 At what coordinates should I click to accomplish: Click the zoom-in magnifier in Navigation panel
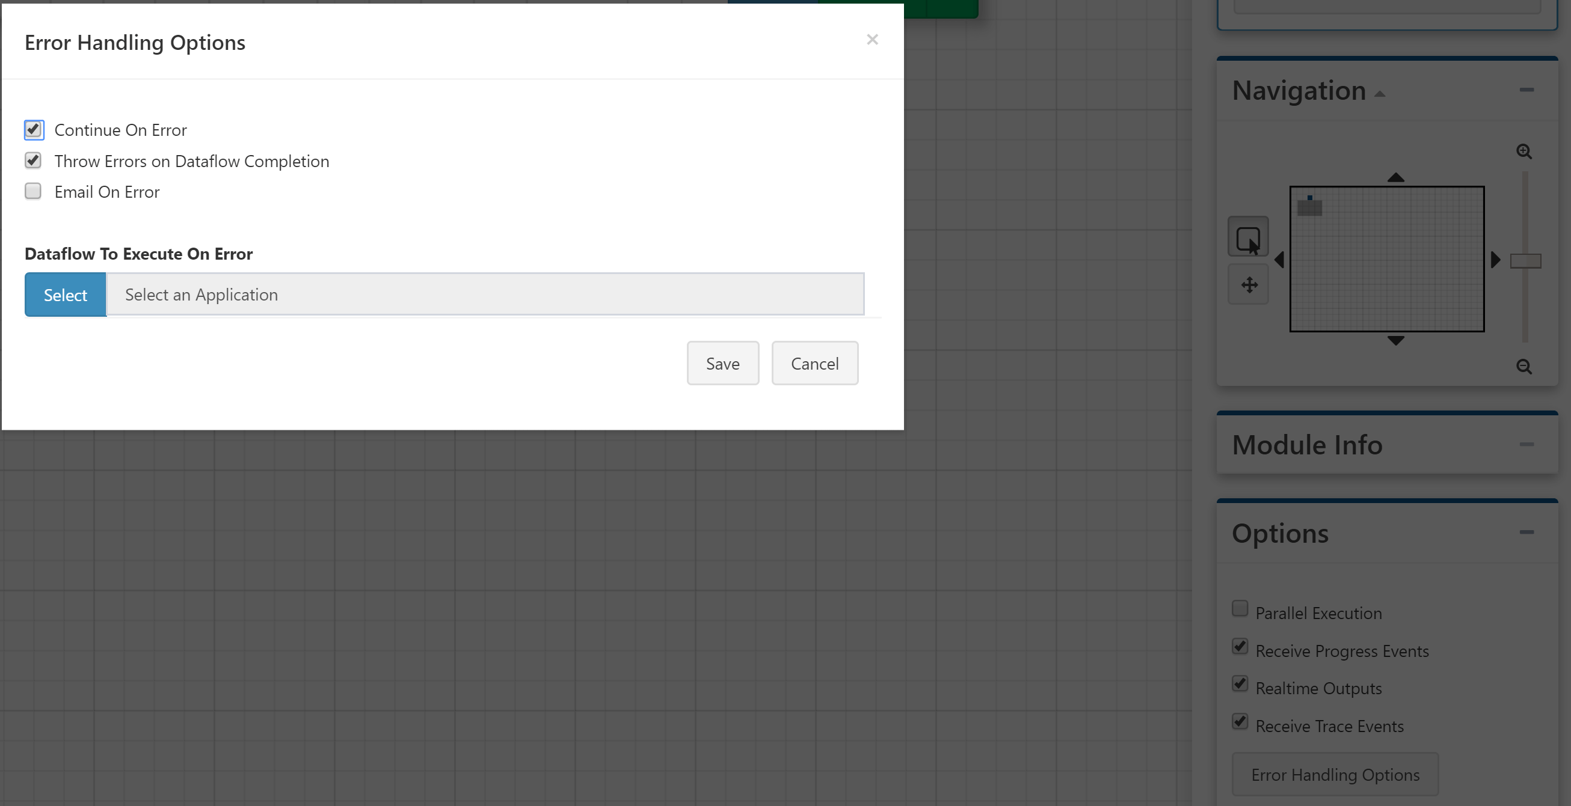click(x=1525, y=151)
